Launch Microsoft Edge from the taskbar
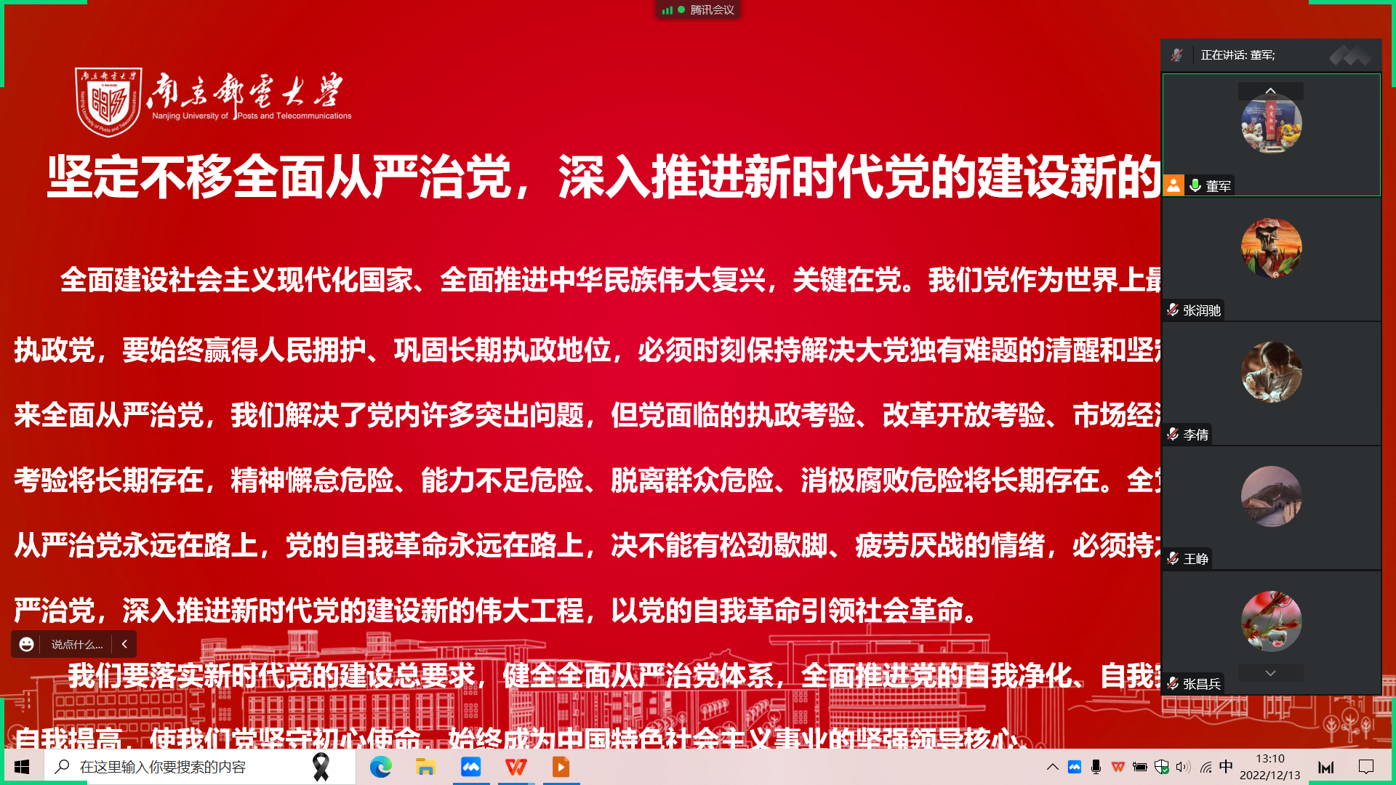 [x=380, y=767]
